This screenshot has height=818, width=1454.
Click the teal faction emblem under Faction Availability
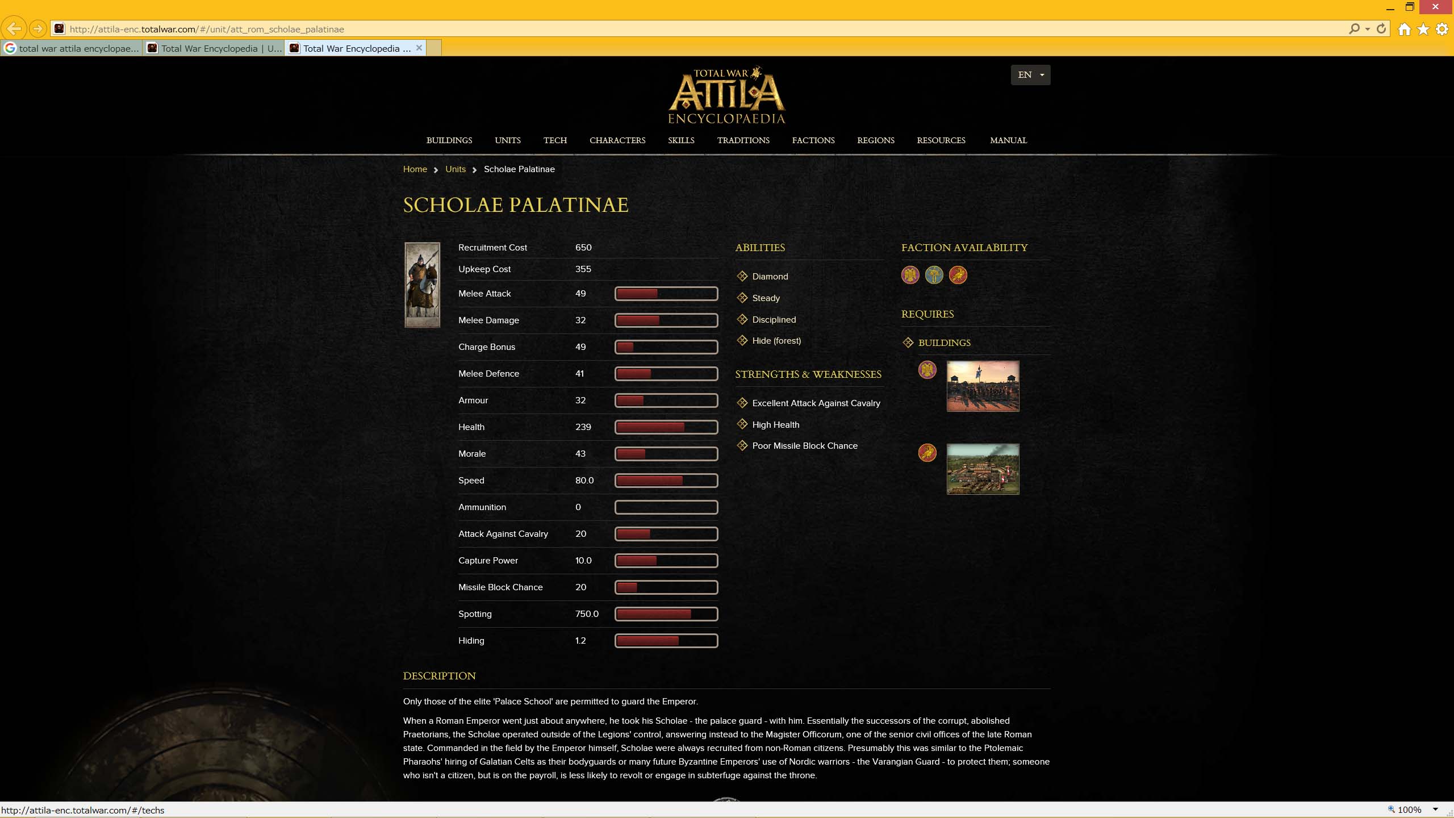(x=934, y=275)
